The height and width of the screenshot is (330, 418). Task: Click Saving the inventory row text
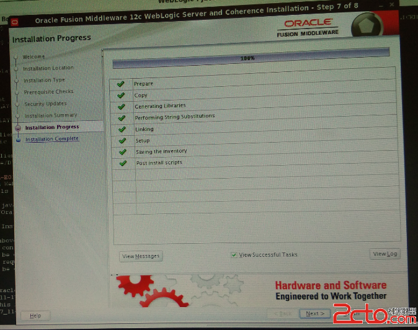click(x=161, y=151)
